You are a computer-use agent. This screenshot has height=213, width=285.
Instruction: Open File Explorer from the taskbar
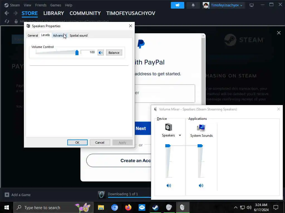pos(101,207)
